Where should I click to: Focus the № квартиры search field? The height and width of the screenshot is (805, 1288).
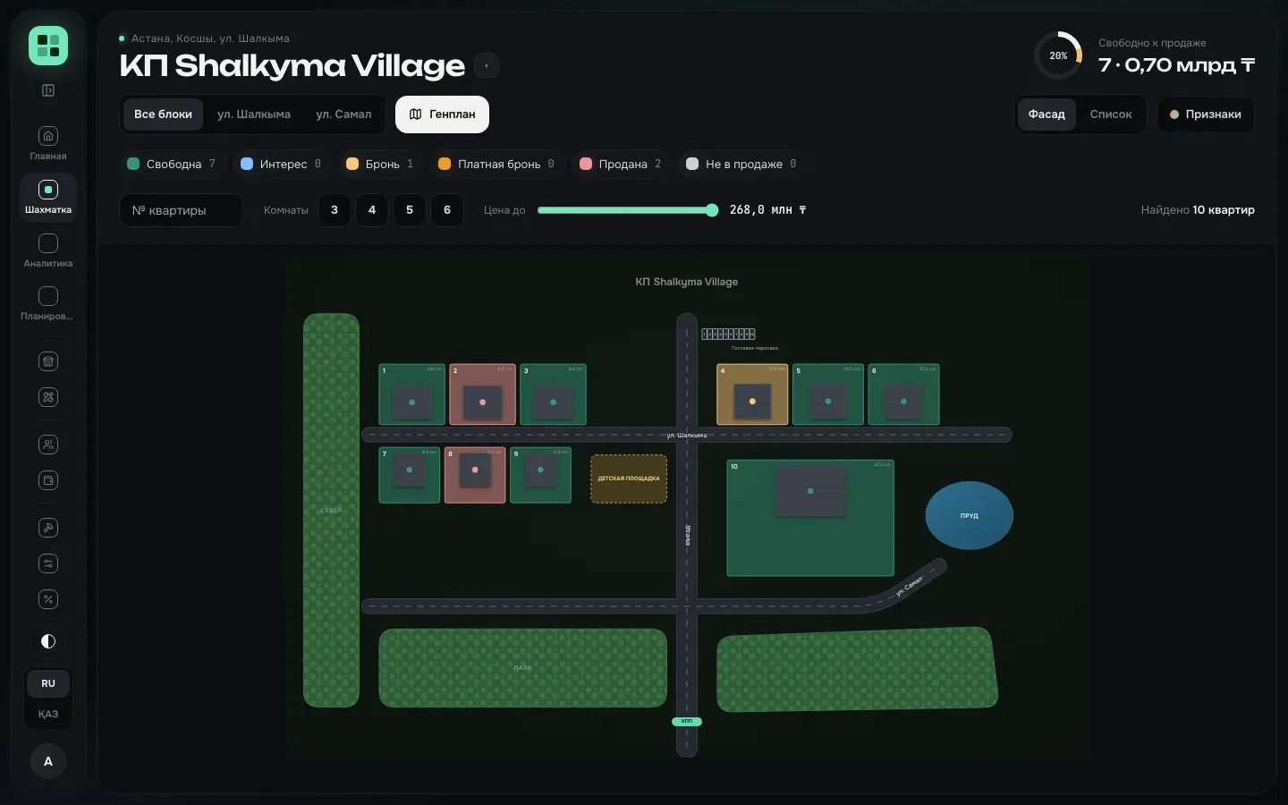[182, 210]
